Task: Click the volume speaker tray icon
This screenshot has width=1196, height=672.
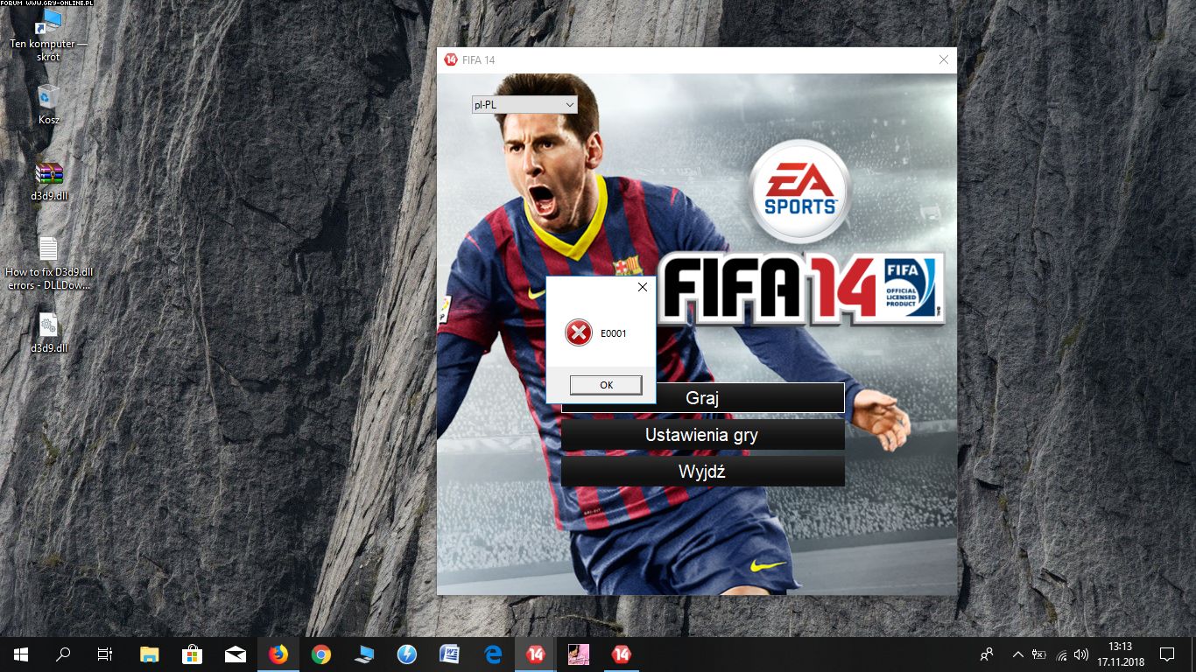Action: click(x=1080, y=654)
